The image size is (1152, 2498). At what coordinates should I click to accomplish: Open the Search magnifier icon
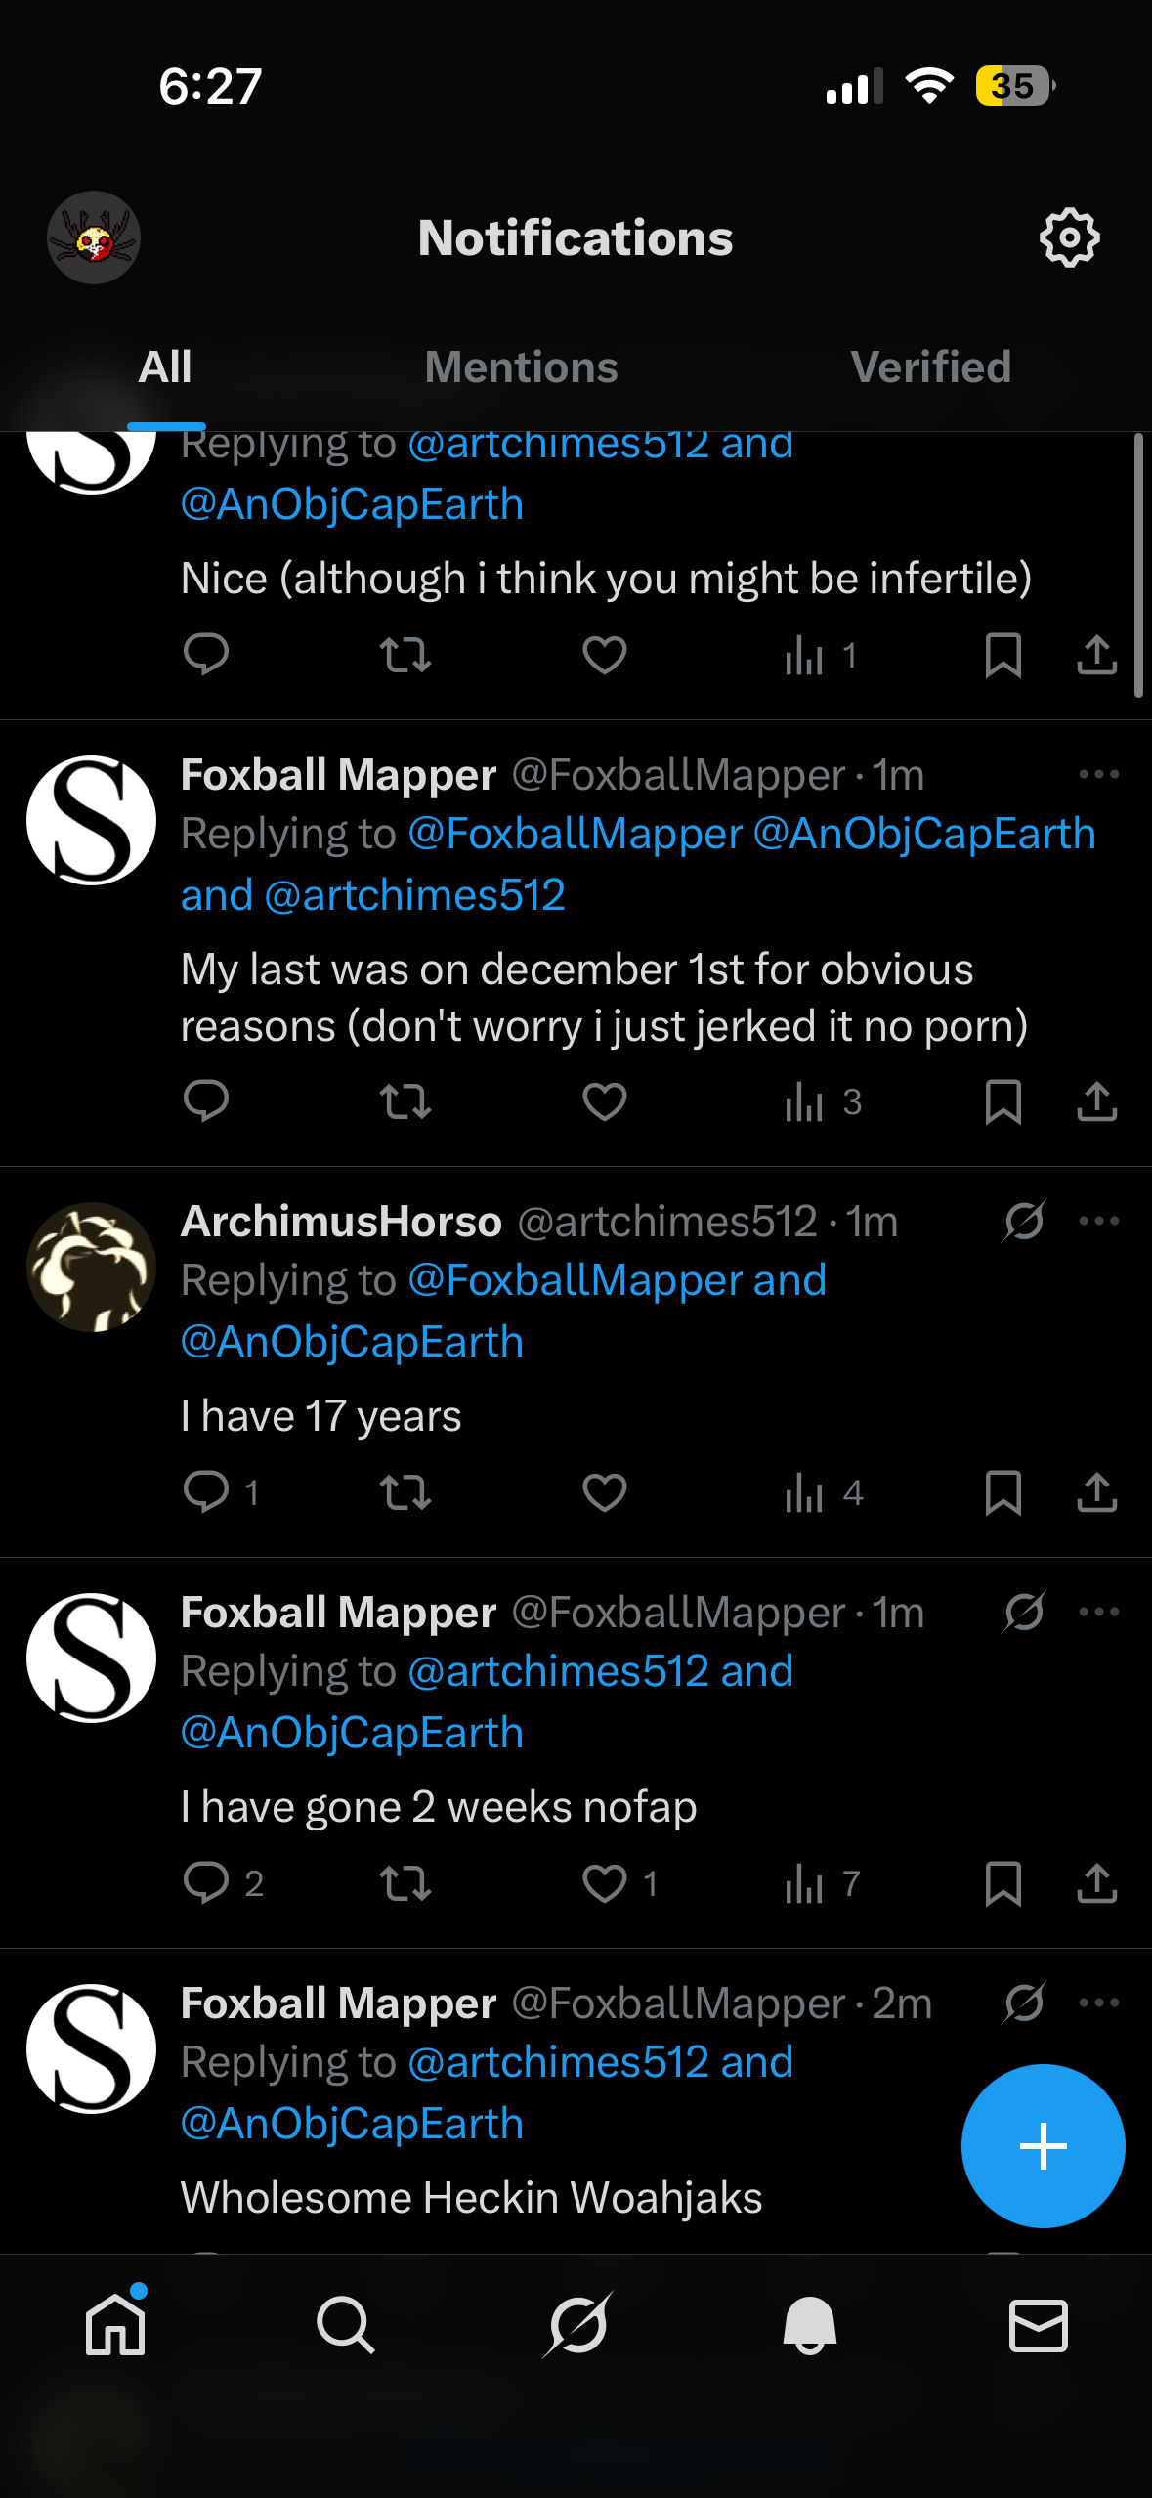tap(345, 2324)
